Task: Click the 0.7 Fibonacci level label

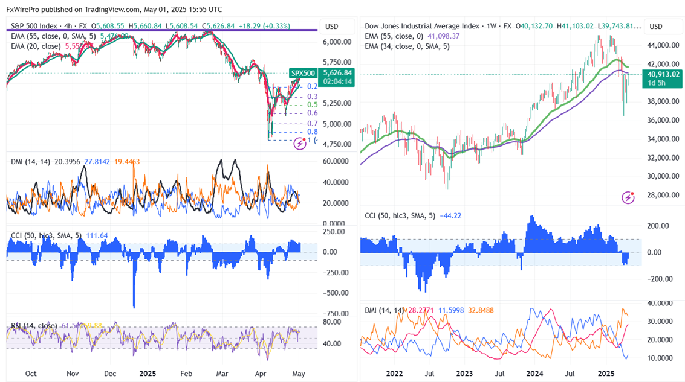Action: [x=313, y=123]
